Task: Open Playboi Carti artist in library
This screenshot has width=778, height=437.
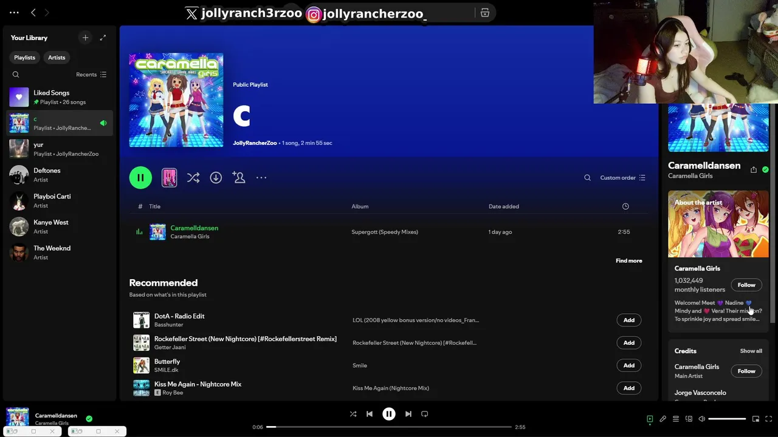Action: coord(59,201)
